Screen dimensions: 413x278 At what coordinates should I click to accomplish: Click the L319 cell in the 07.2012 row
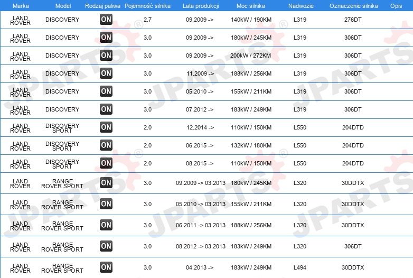pyautogui.click(x=300, y=109)
